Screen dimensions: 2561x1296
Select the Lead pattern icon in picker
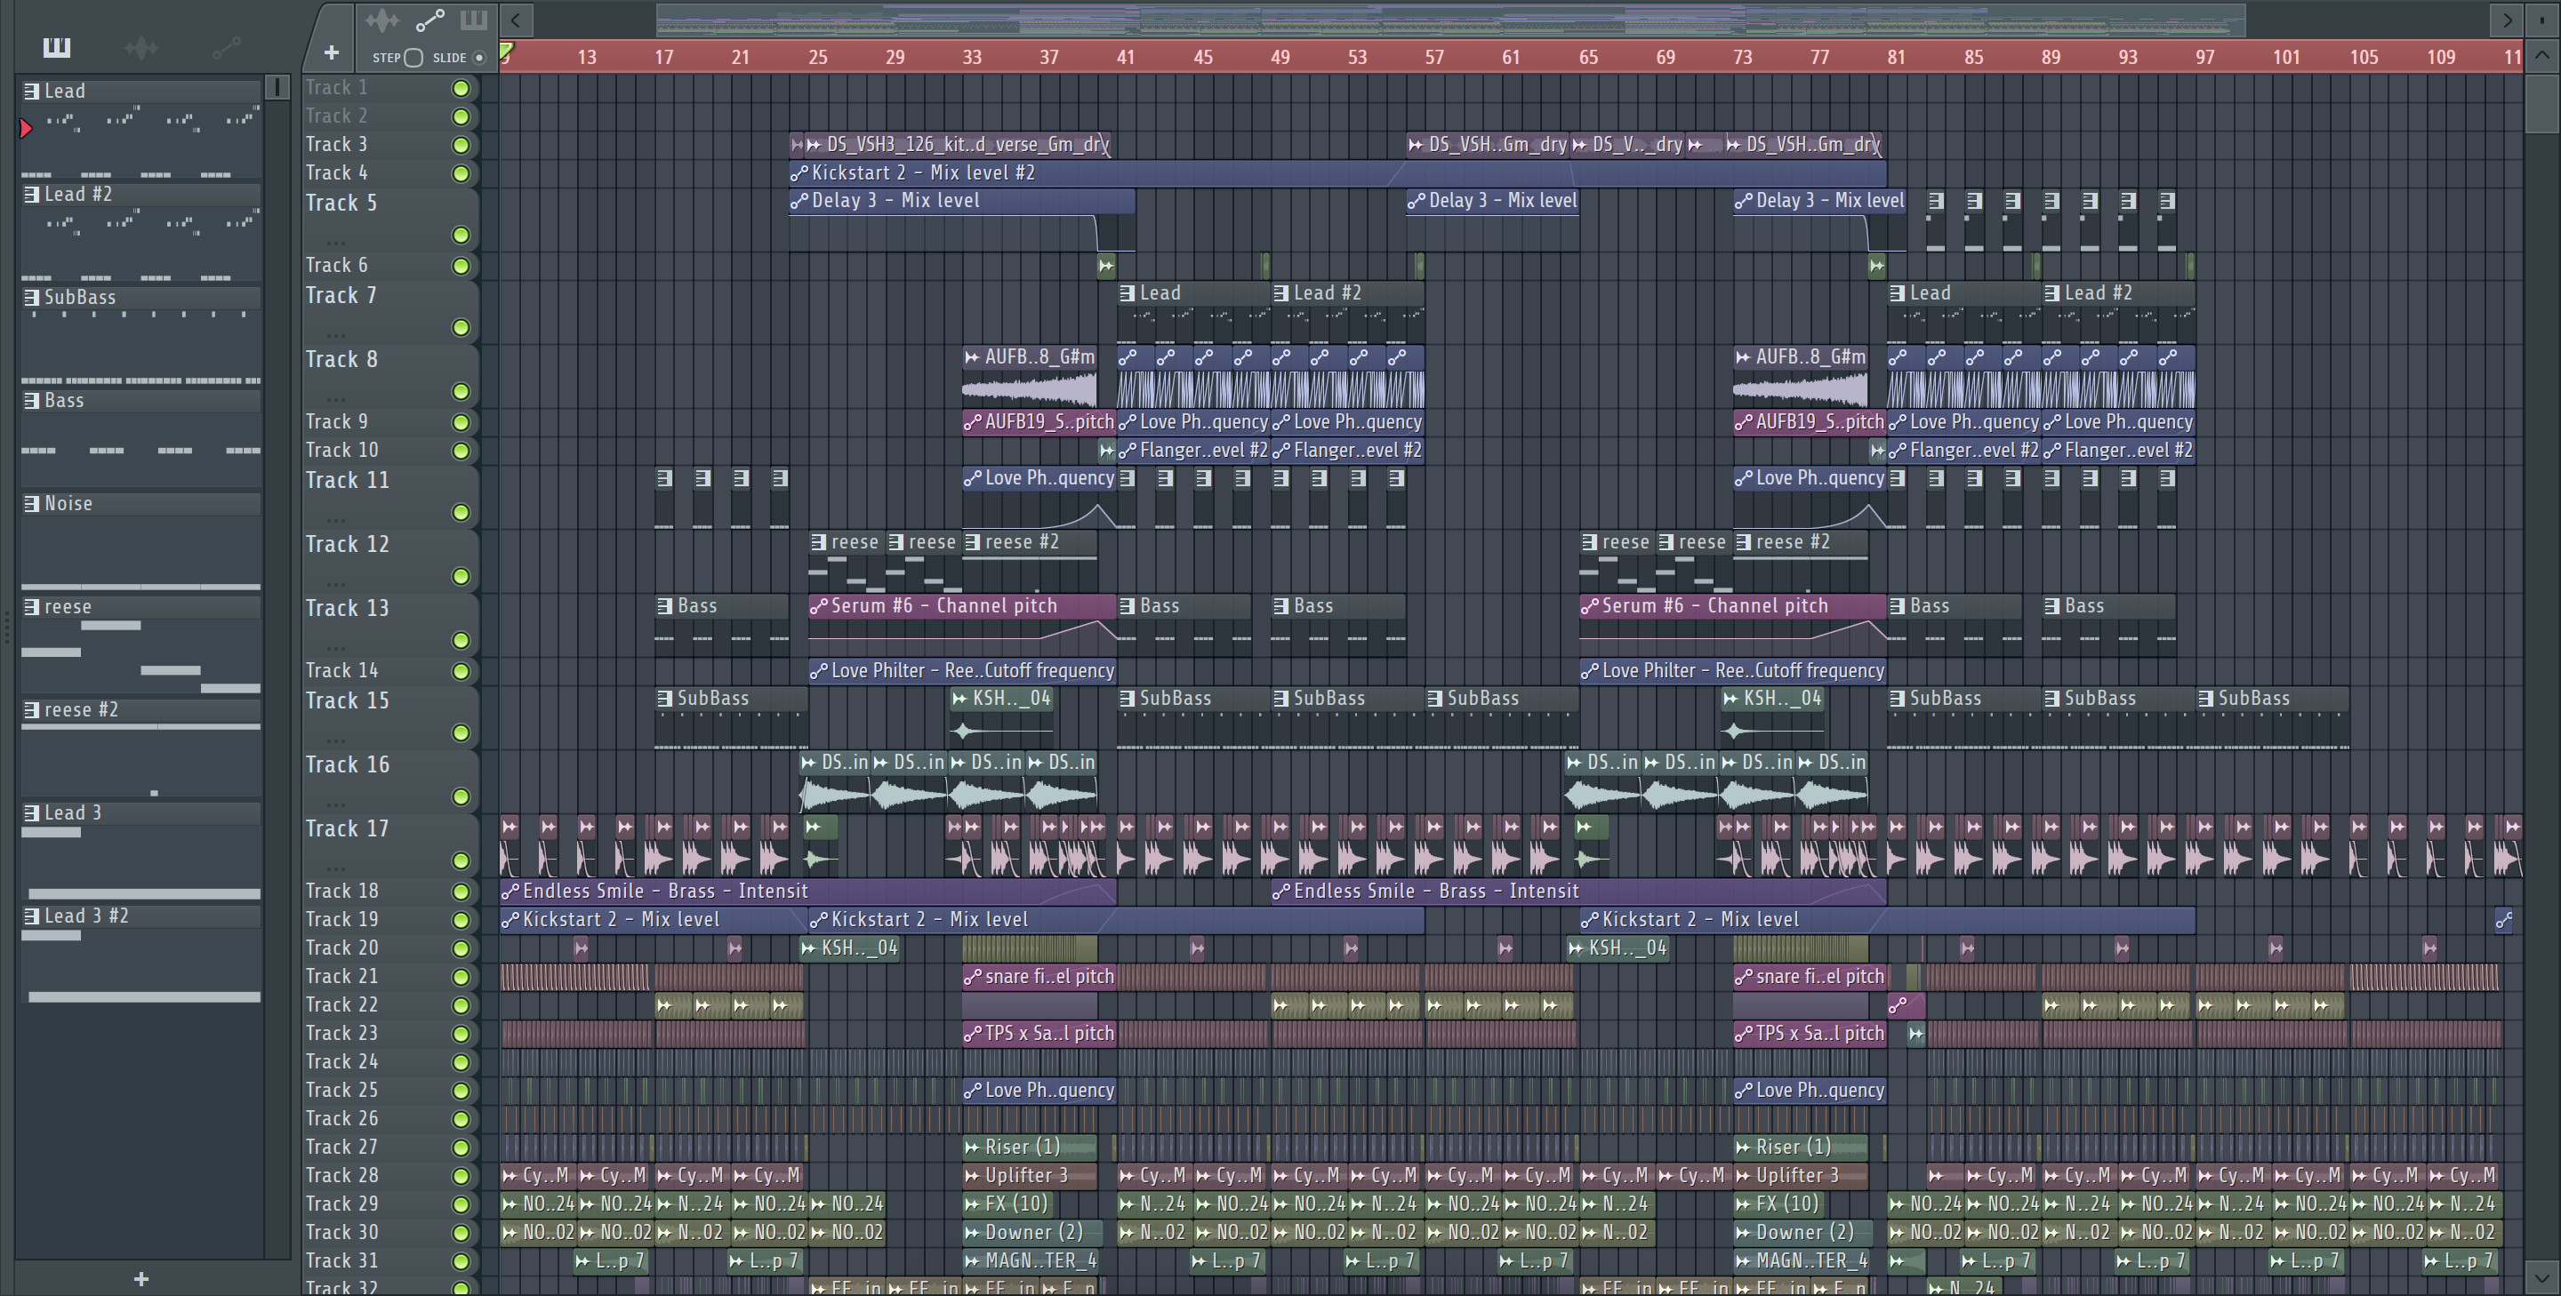(x=32, y=92)
